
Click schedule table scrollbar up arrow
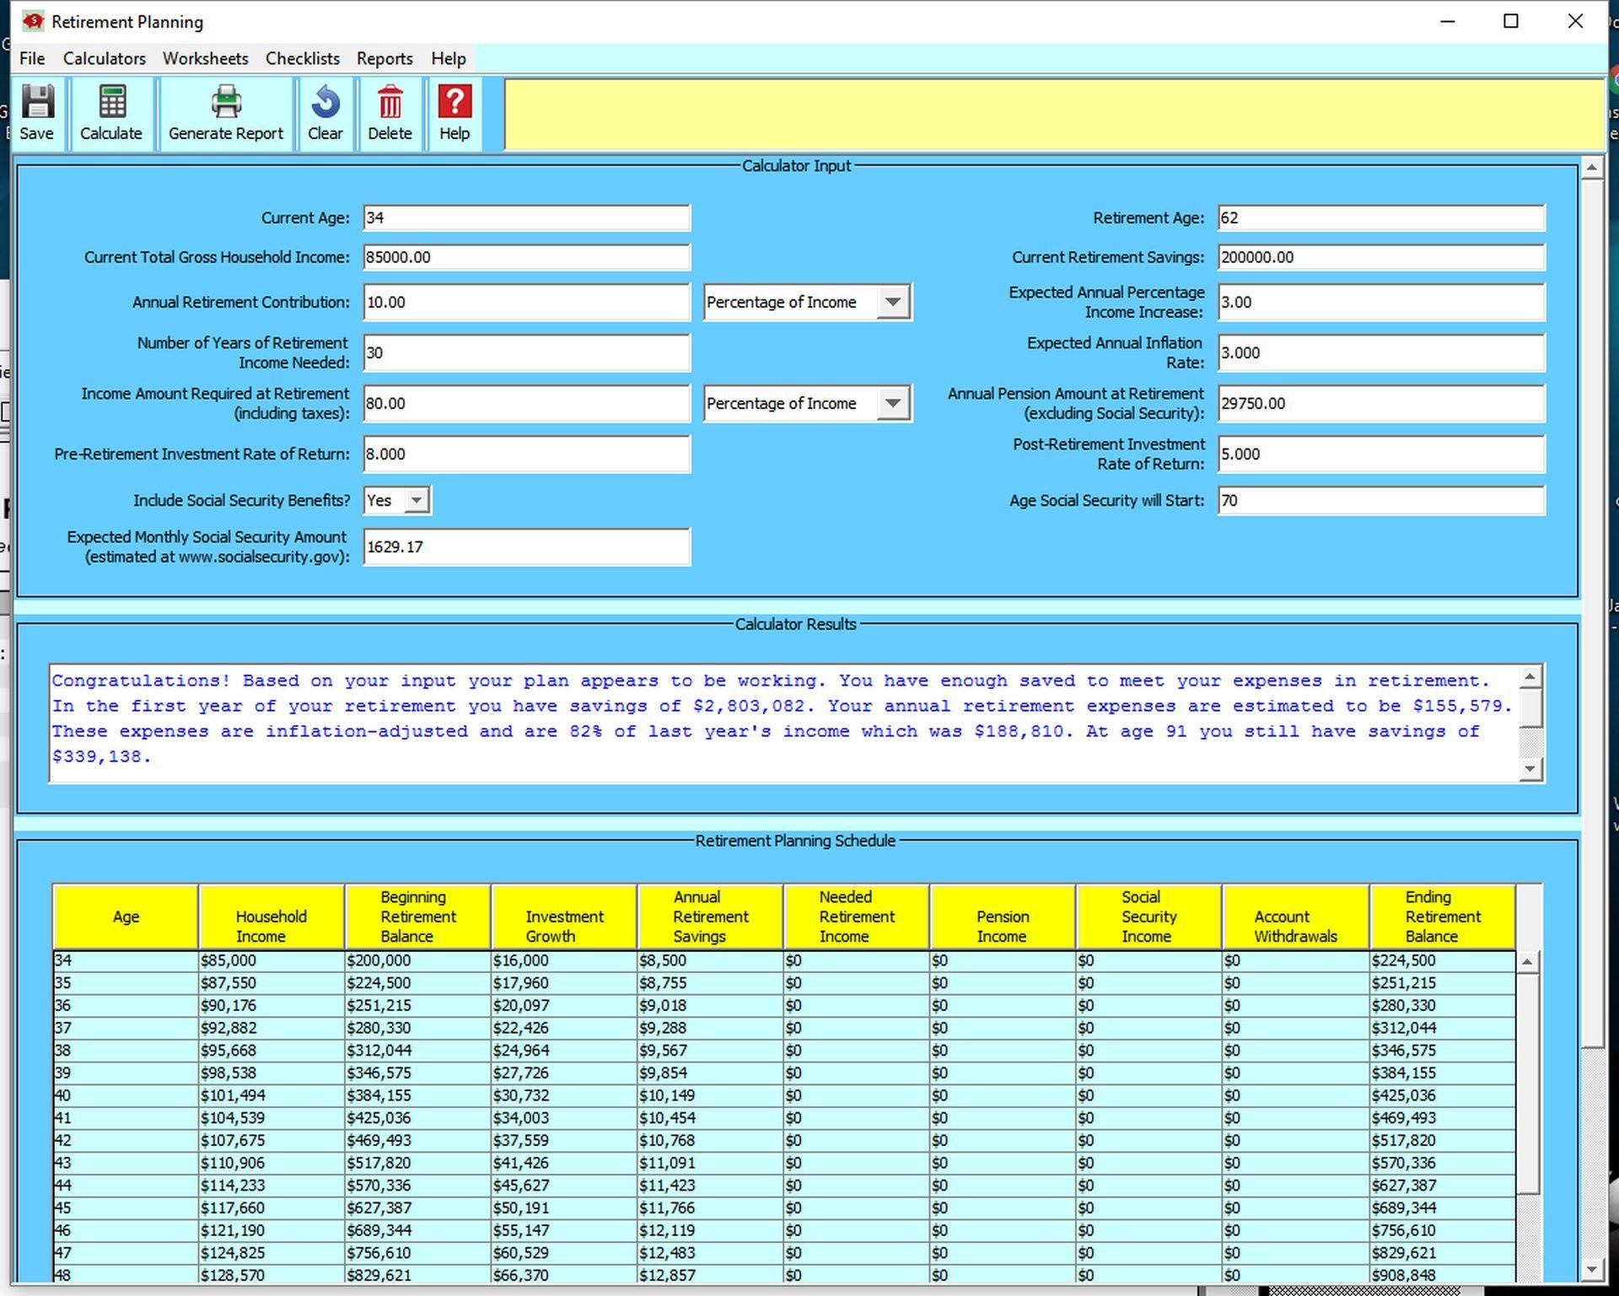[1528, 962]
